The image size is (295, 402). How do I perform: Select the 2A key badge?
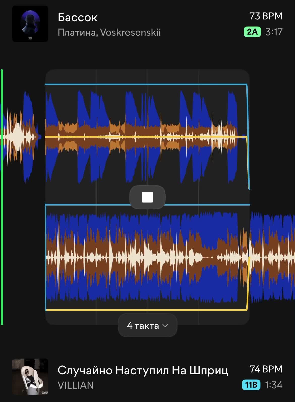click(x=252, y=32)
